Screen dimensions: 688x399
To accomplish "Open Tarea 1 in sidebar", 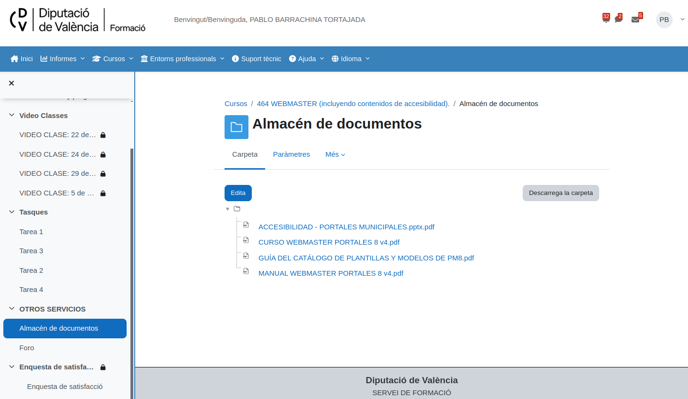I will 31,232.
